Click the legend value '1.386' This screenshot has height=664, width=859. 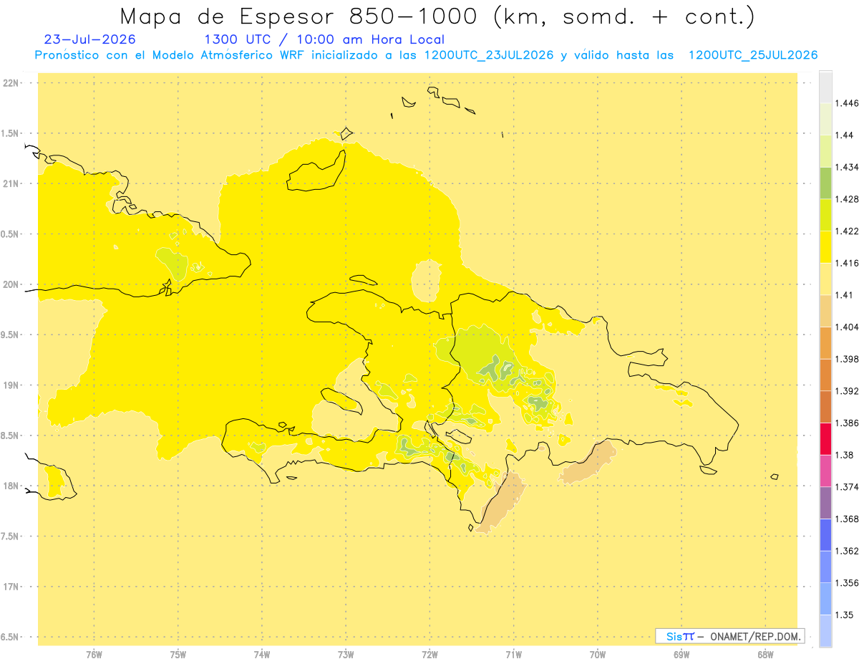pyautogui.click(x=847, y=423)
